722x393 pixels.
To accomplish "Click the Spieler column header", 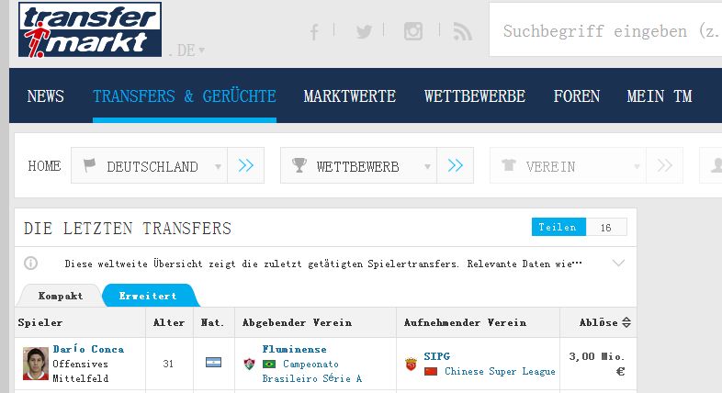I will pyautogui.click(x=40, y=322).
